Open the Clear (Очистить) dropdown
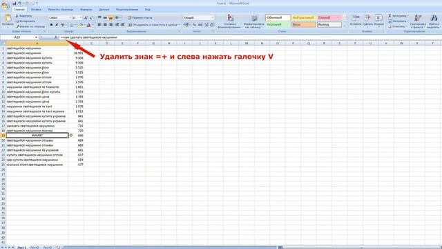Viewport: 442px width, 249px height. 397,26
